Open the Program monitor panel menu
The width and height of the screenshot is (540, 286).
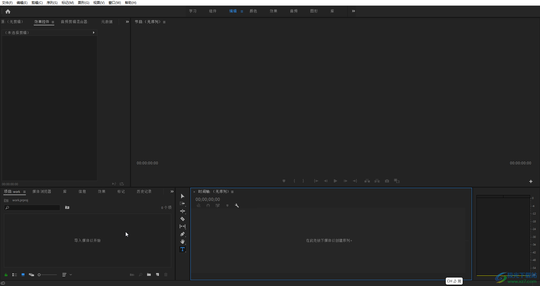pos(164,22)
